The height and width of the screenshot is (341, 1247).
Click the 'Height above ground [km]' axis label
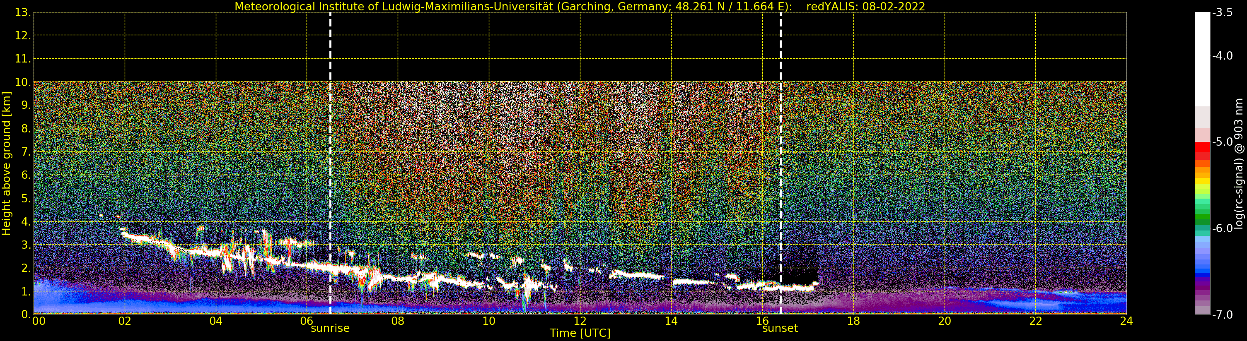6,163
